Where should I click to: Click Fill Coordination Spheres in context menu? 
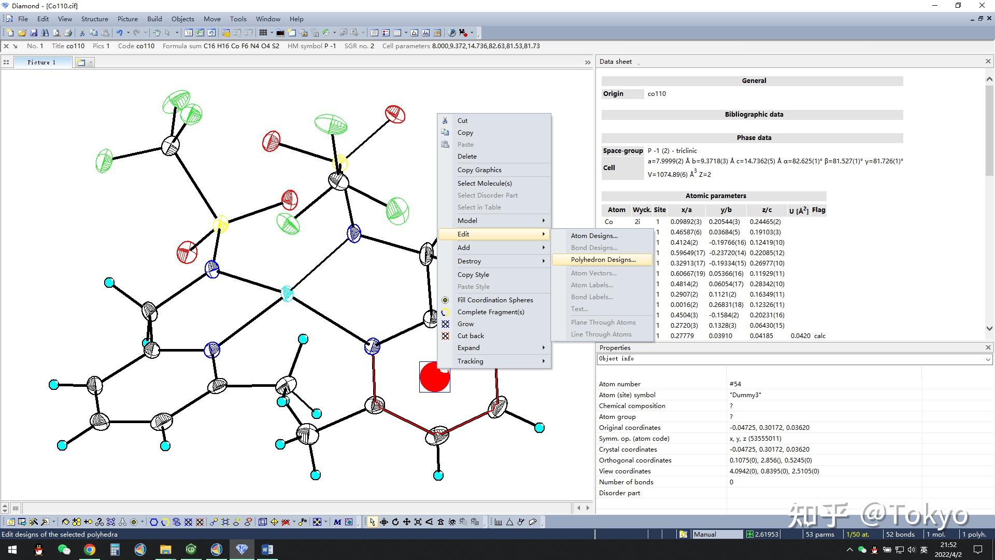coord(494,300)
